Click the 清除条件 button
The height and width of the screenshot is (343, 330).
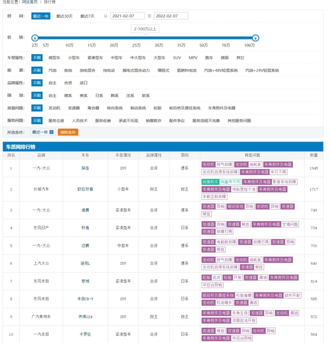[x=68, y=132]
